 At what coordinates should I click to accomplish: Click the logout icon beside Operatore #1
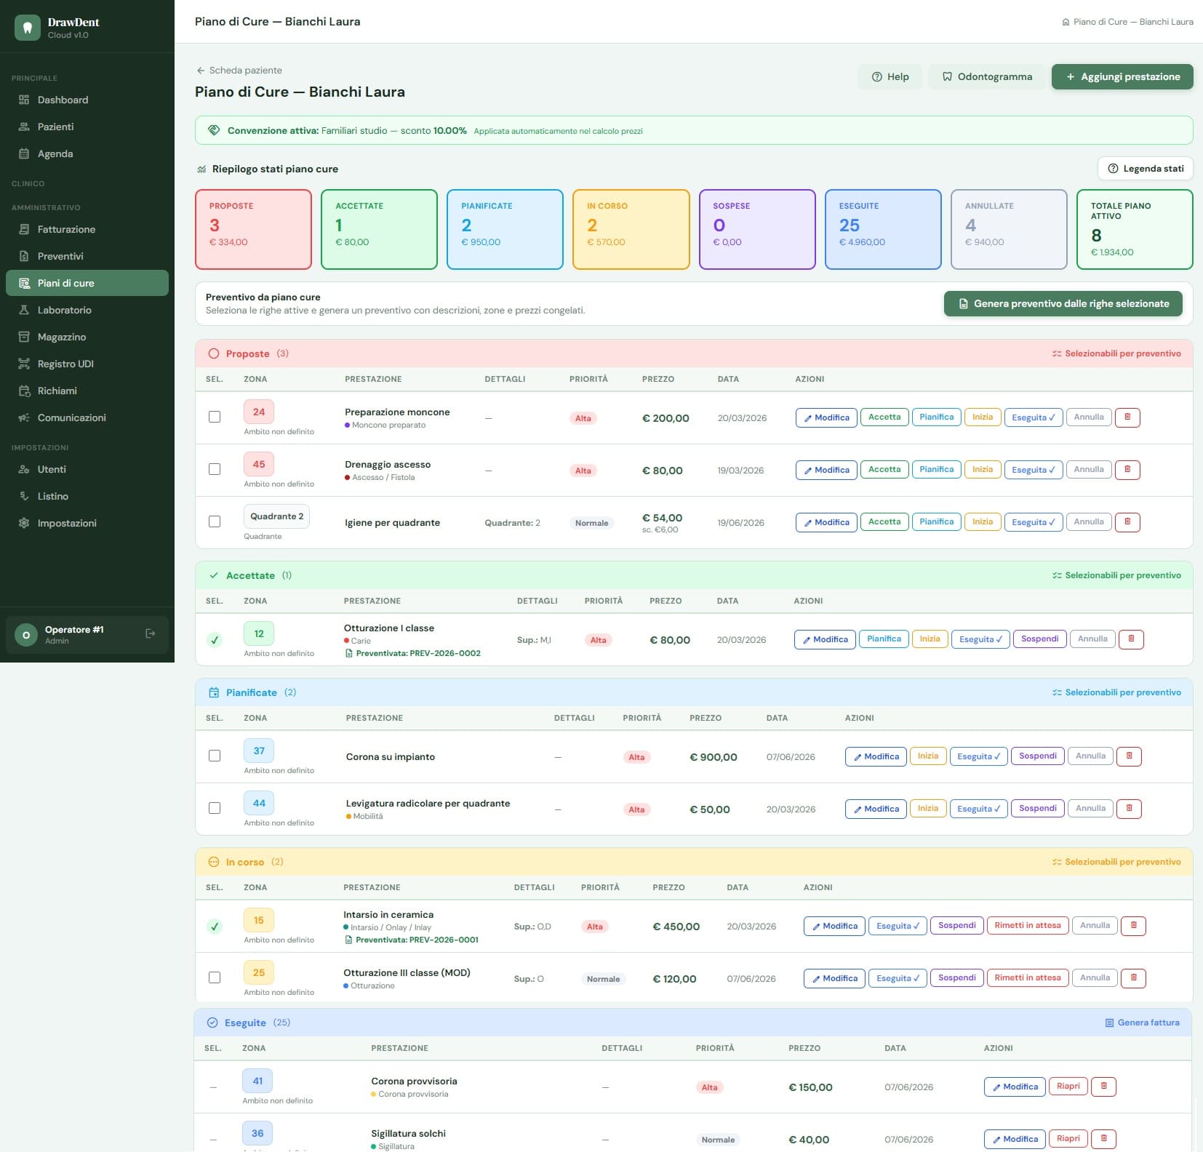point(151,634)
